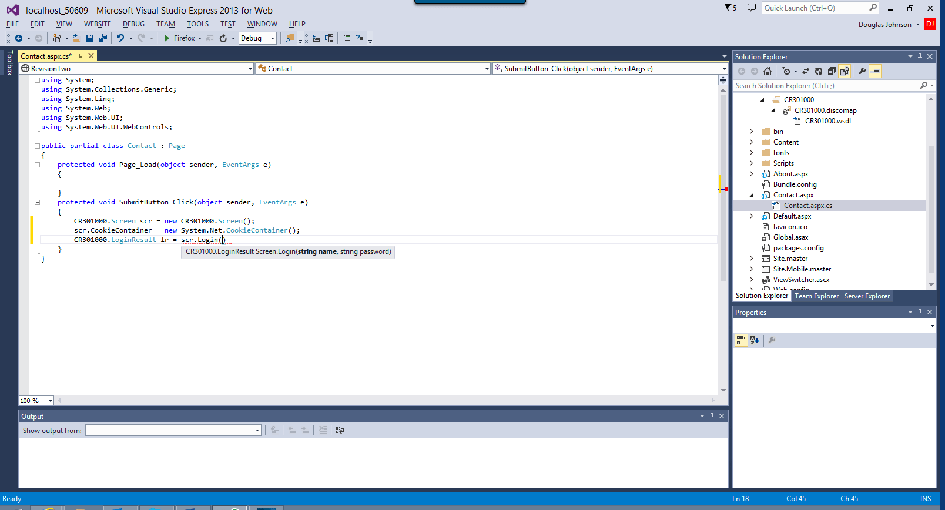Click Collapse All icon in Solution Explorer
The image size is (945, 510).
click(832, 71)
